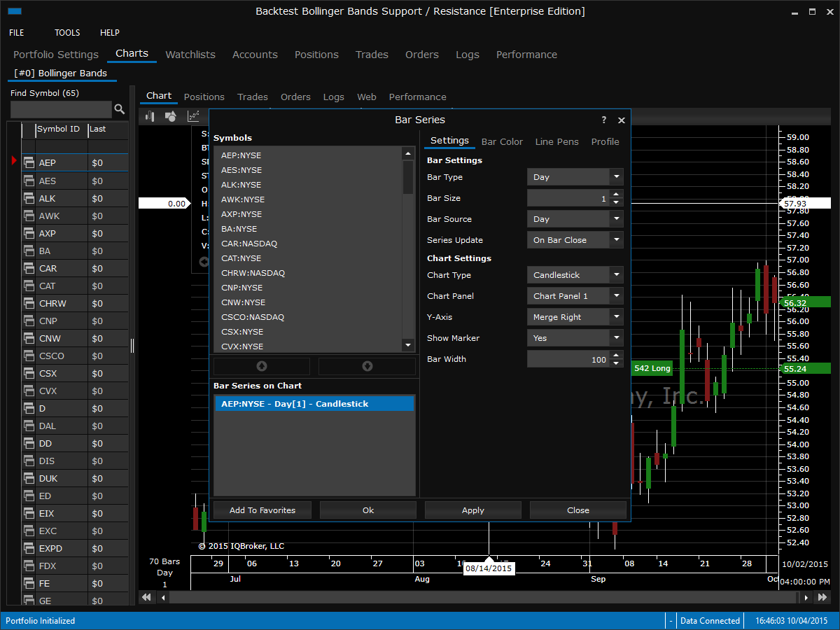Click the application icon in title bar
Image resolution: width=840 pixels, height=630 pixels.
click(x=14, y=11)
